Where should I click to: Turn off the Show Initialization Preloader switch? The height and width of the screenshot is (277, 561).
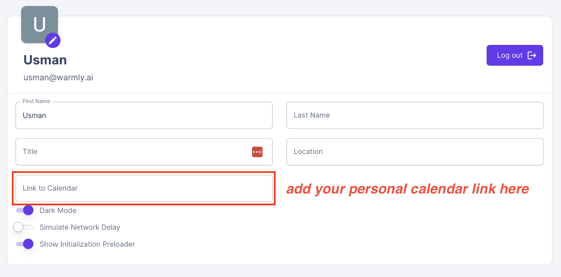(x=25, y=244)
